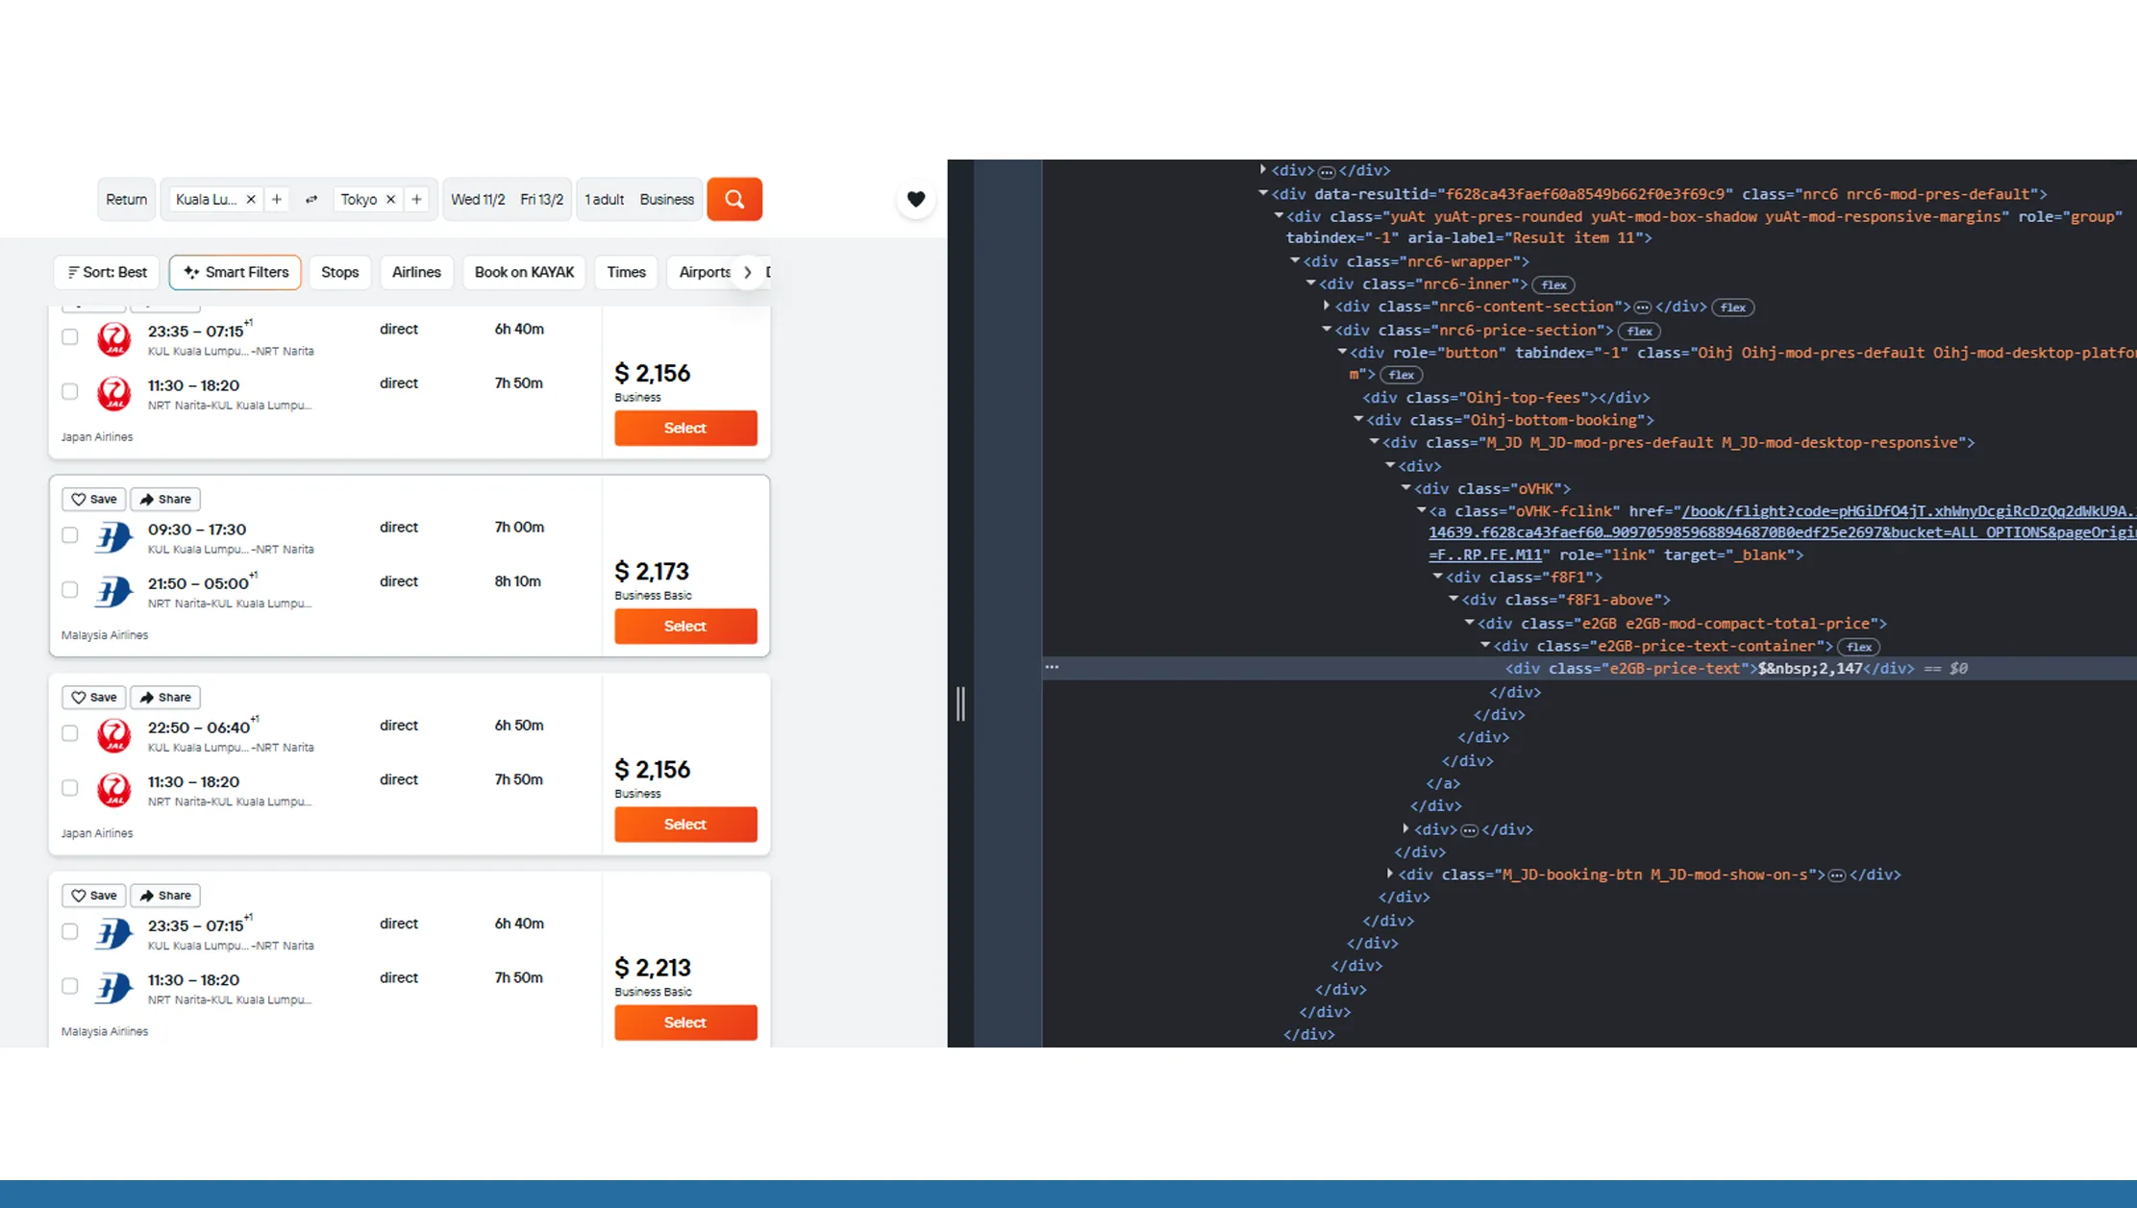Click the swap origin-destination arrows icon
2137x1208 pixels.
pyautogui.click(x=311, y=199)
